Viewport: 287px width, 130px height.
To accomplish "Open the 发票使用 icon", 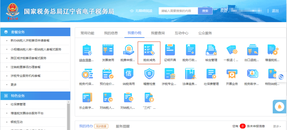I will [x=108, y=50].
